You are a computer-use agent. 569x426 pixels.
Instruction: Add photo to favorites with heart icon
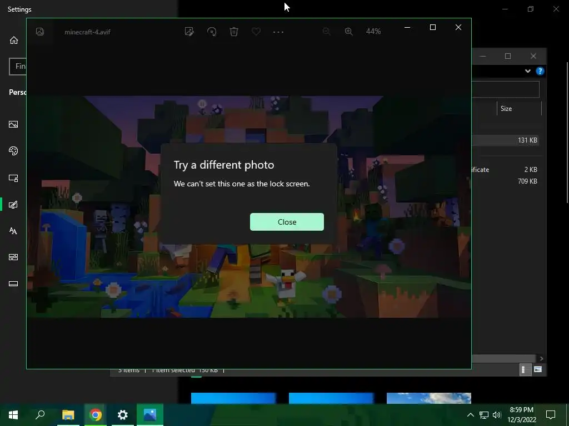click(256, 32)
